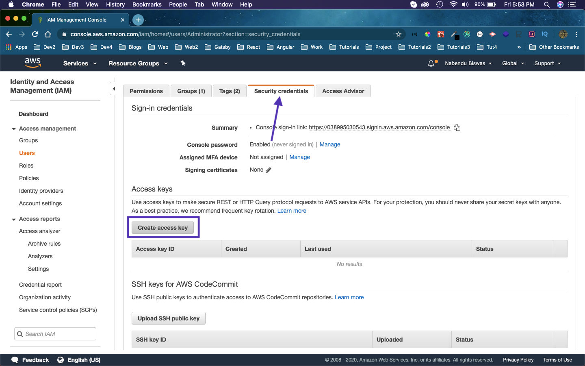This screenshot has height=366, width=585.
Task: Open the Gatsby bookmarks folder
Action: pyautogui.click(x=218, y=47)
